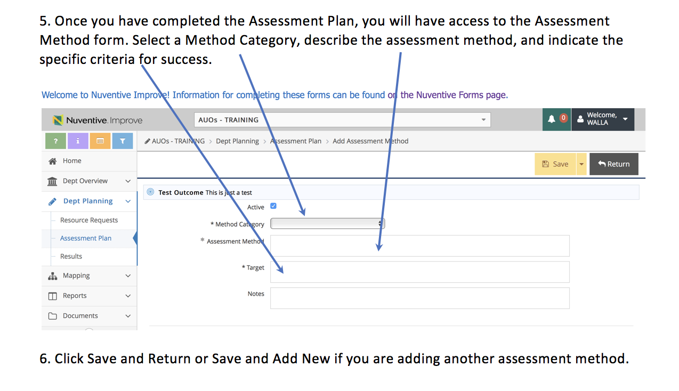Click the Nuventive Improve logo

point(98,120)
